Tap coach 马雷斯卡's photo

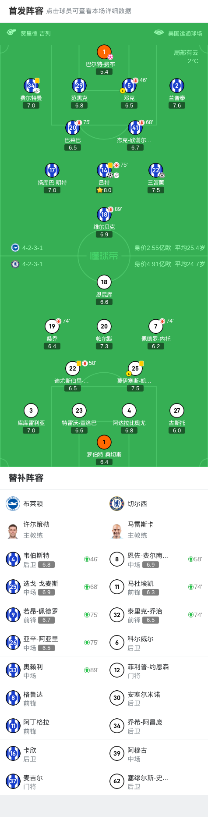(x=117, y=530)
